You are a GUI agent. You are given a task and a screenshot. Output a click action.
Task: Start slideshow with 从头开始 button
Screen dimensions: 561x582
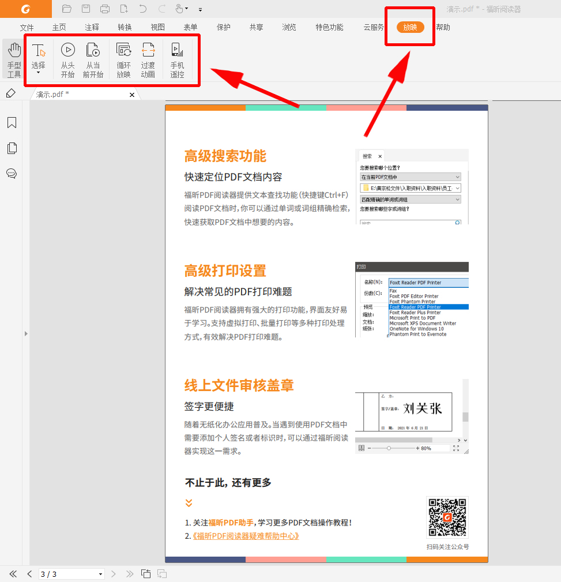67,58
